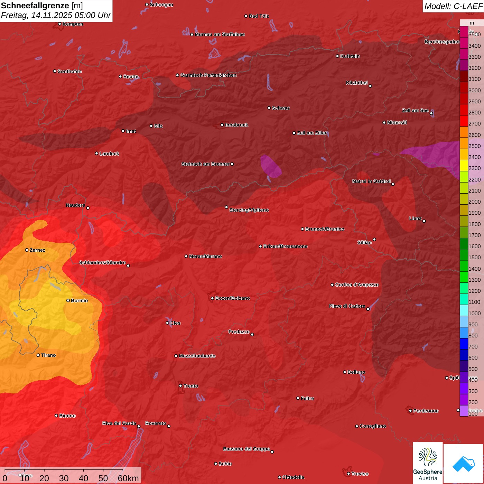
Task: Click the Bad Tölz label
Action: click(259, 16)
